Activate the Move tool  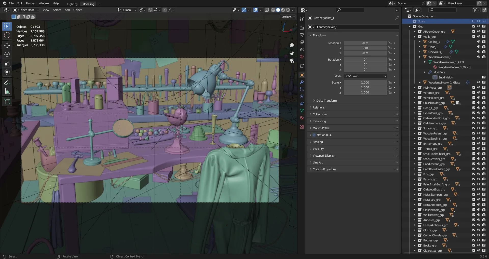7,45
